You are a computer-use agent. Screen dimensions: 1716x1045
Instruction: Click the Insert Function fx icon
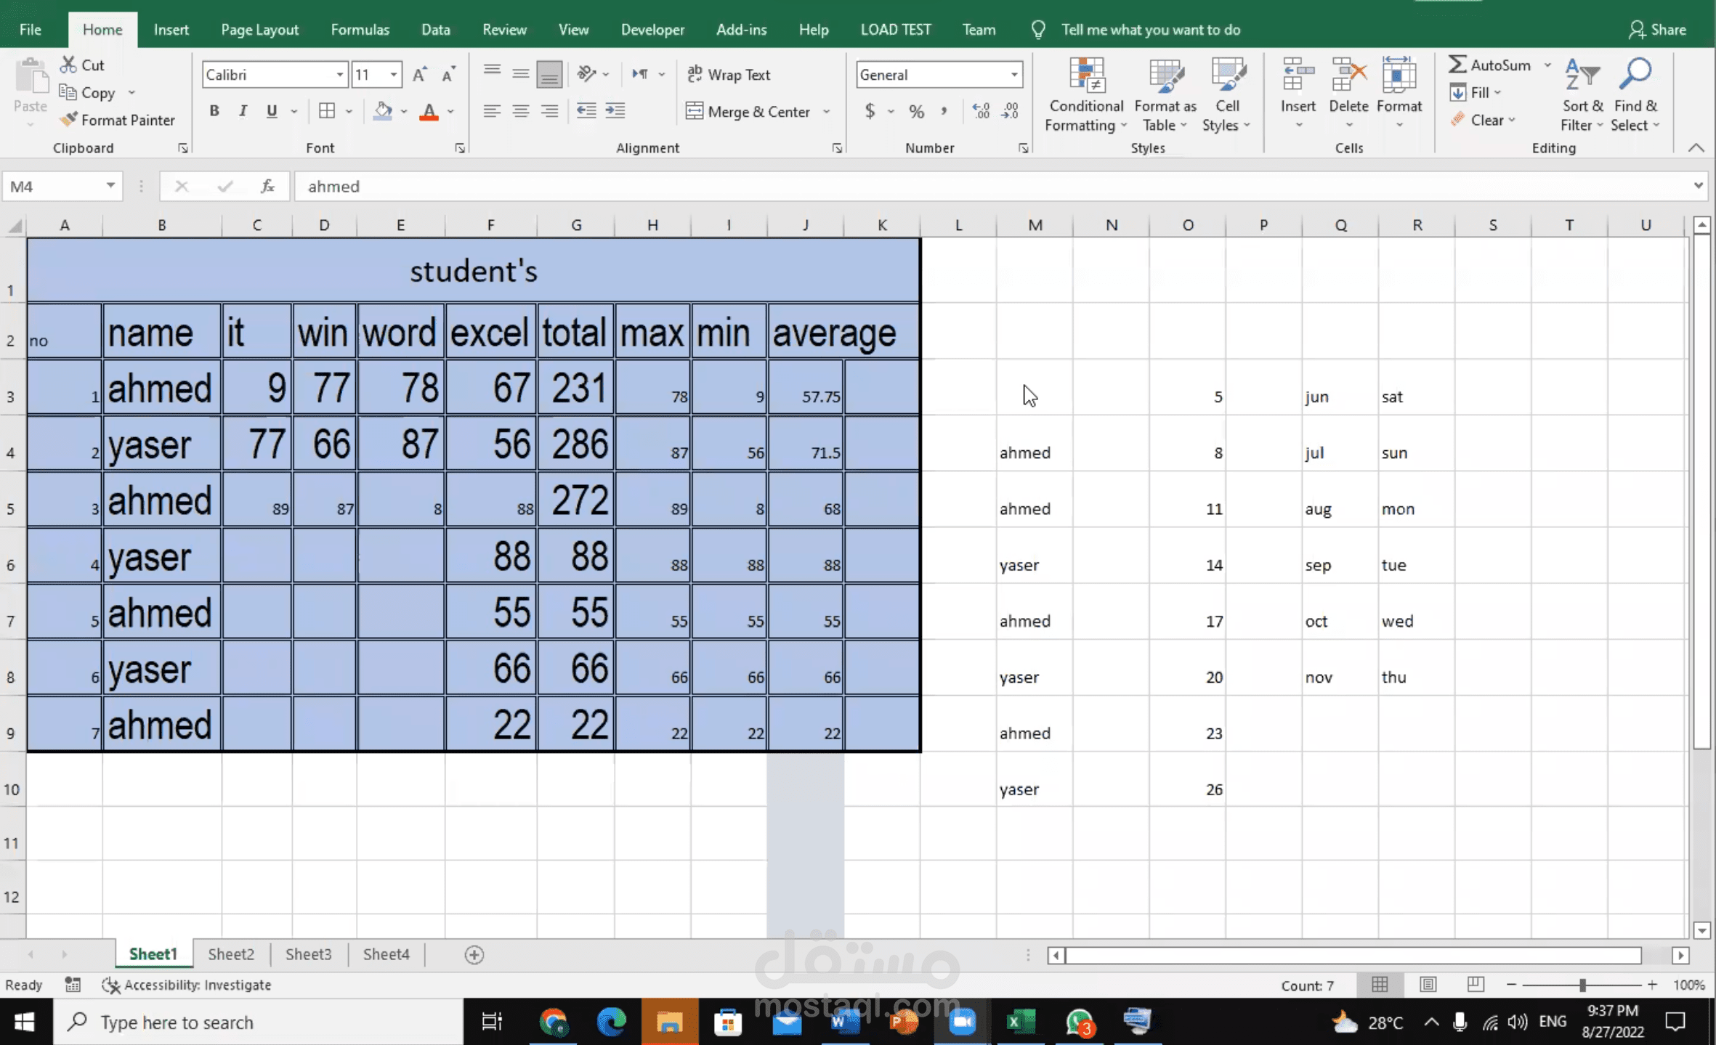[267, 186]
